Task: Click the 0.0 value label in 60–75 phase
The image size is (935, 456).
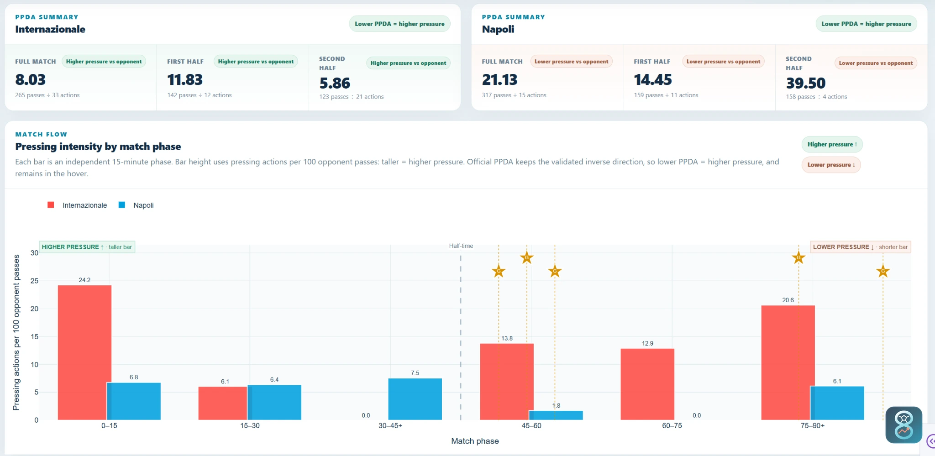Action: point(697,415)
